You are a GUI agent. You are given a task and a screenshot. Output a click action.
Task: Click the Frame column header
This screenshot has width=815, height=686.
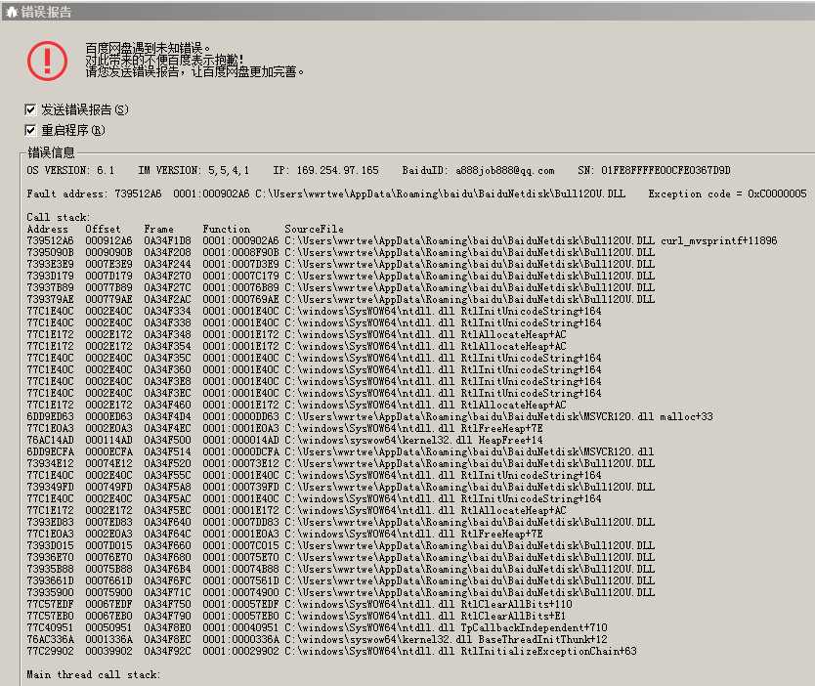tap(159, 230)
